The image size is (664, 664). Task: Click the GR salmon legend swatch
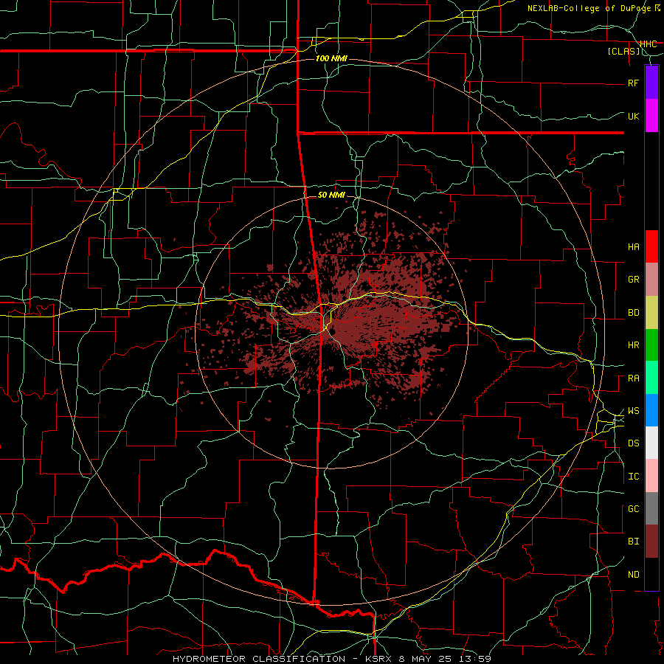point(651,280)
